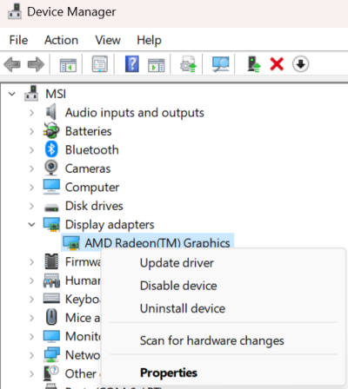
Task: Collapse the Display adapters category
Action: (x=31, y=224)
